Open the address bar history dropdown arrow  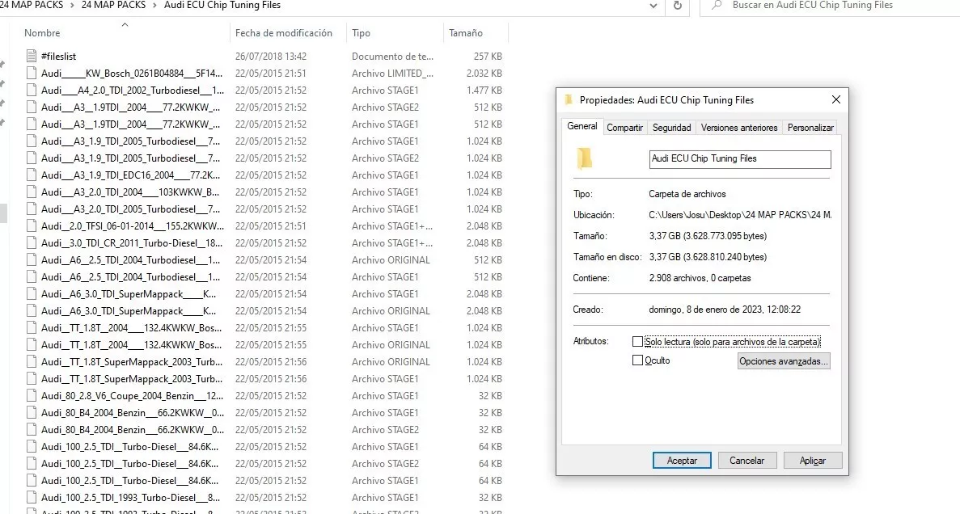click(x=653, y=6)
